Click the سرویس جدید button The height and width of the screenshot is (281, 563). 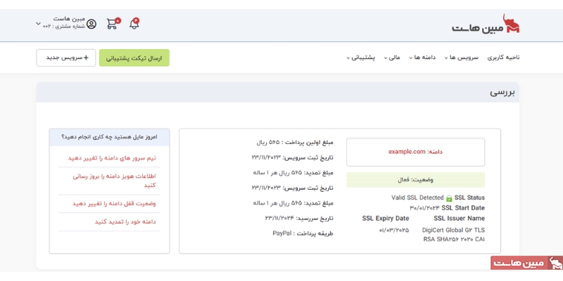(66, 58)
